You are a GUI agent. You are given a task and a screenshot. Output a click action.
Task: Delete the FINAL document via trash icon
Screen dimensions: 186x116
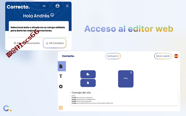coord(131,73)
